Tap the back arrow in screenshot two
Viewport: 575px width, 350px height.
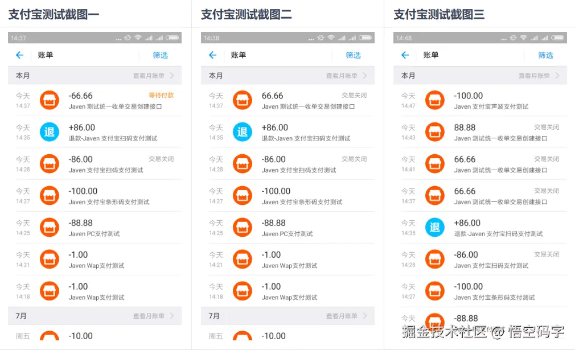[211, 55]
